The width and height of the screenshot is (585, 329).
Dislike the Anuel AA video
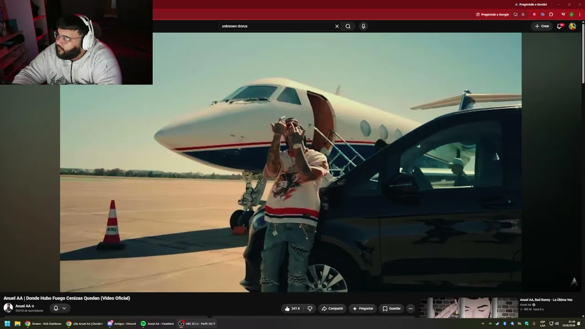310,308
